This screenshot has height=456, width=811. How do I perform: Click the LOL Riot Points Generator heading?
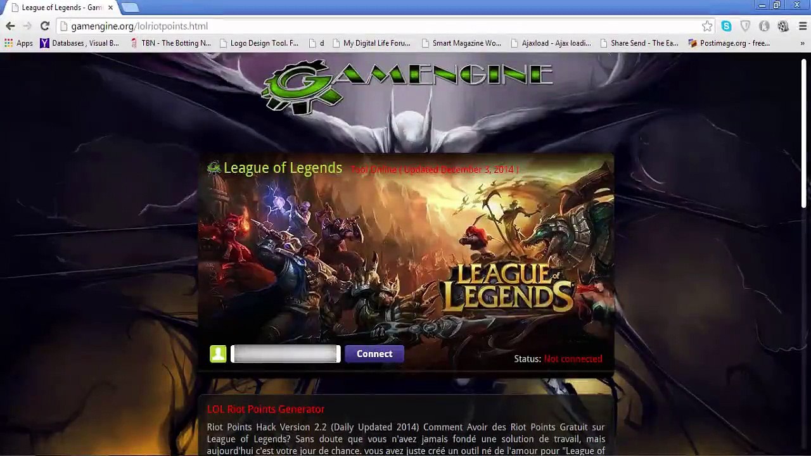265,409
